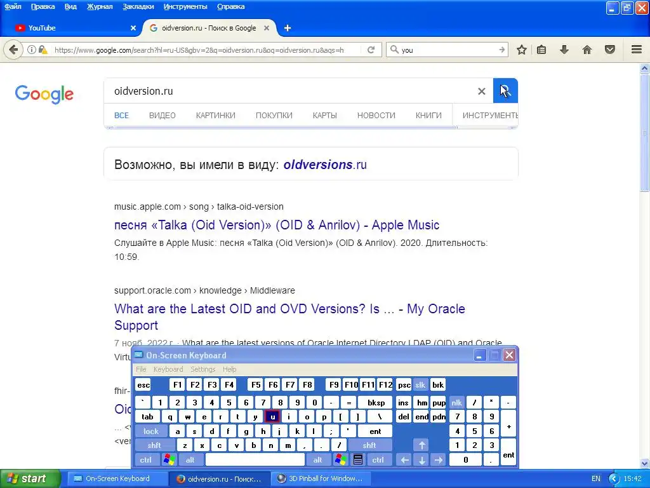Bookmark this page with the star icon
Screen dimensions: 650x488
[522, 50]
